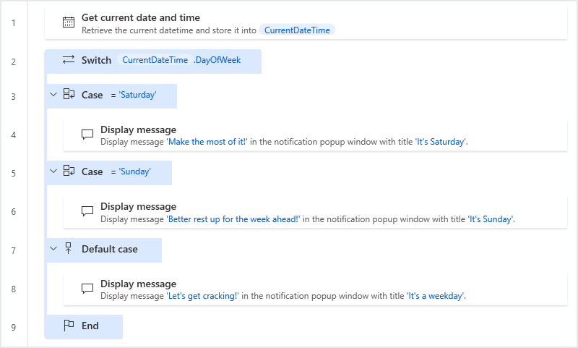Select the Display message heading in step 6
The height and width of the screenshot is (348, 578).
pyautogui.click(x=138, y=207)
